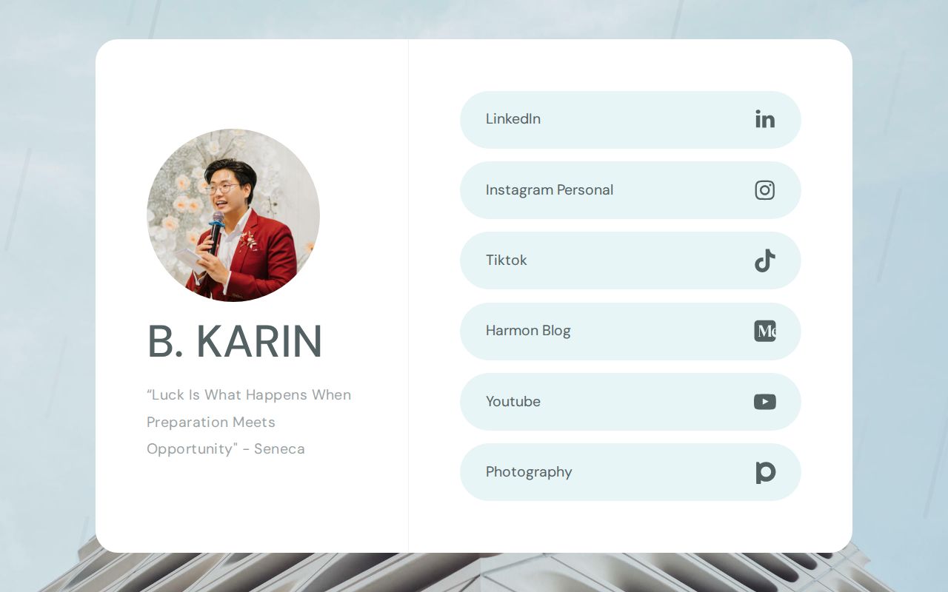Click the TikTok note icon
Image resolution: width=948 pixels, height=592 pixels.
tap(764, 260)
